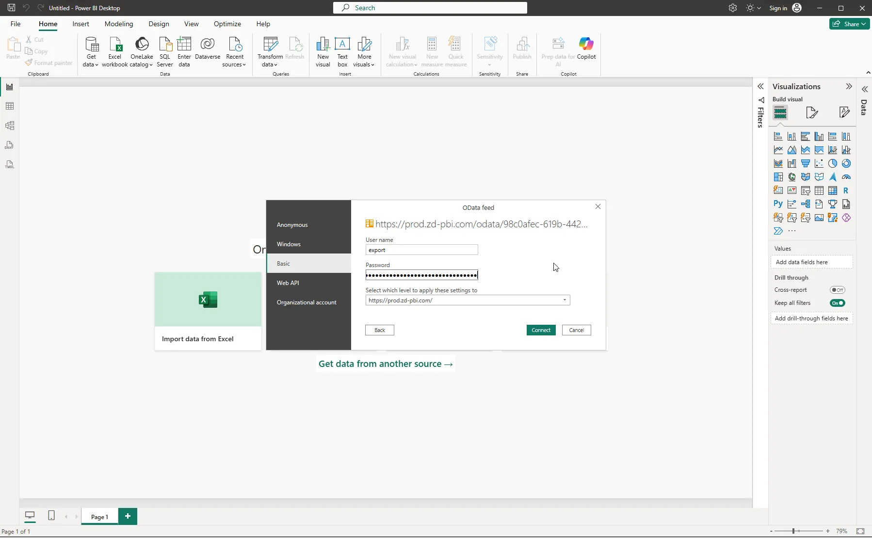Collapse the Visualizations pane
The width and height of the screenshot is (872, 538).
coord(849,86)
